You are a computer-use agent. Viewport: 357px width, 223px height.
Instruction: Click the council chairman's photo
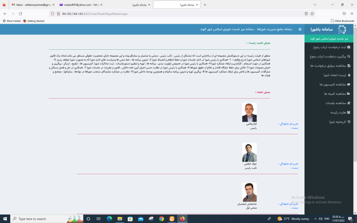click(x=249, y=112)
